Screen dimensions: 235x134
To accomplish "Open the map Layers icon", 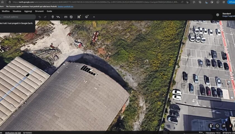I will [x=86, y=17].
